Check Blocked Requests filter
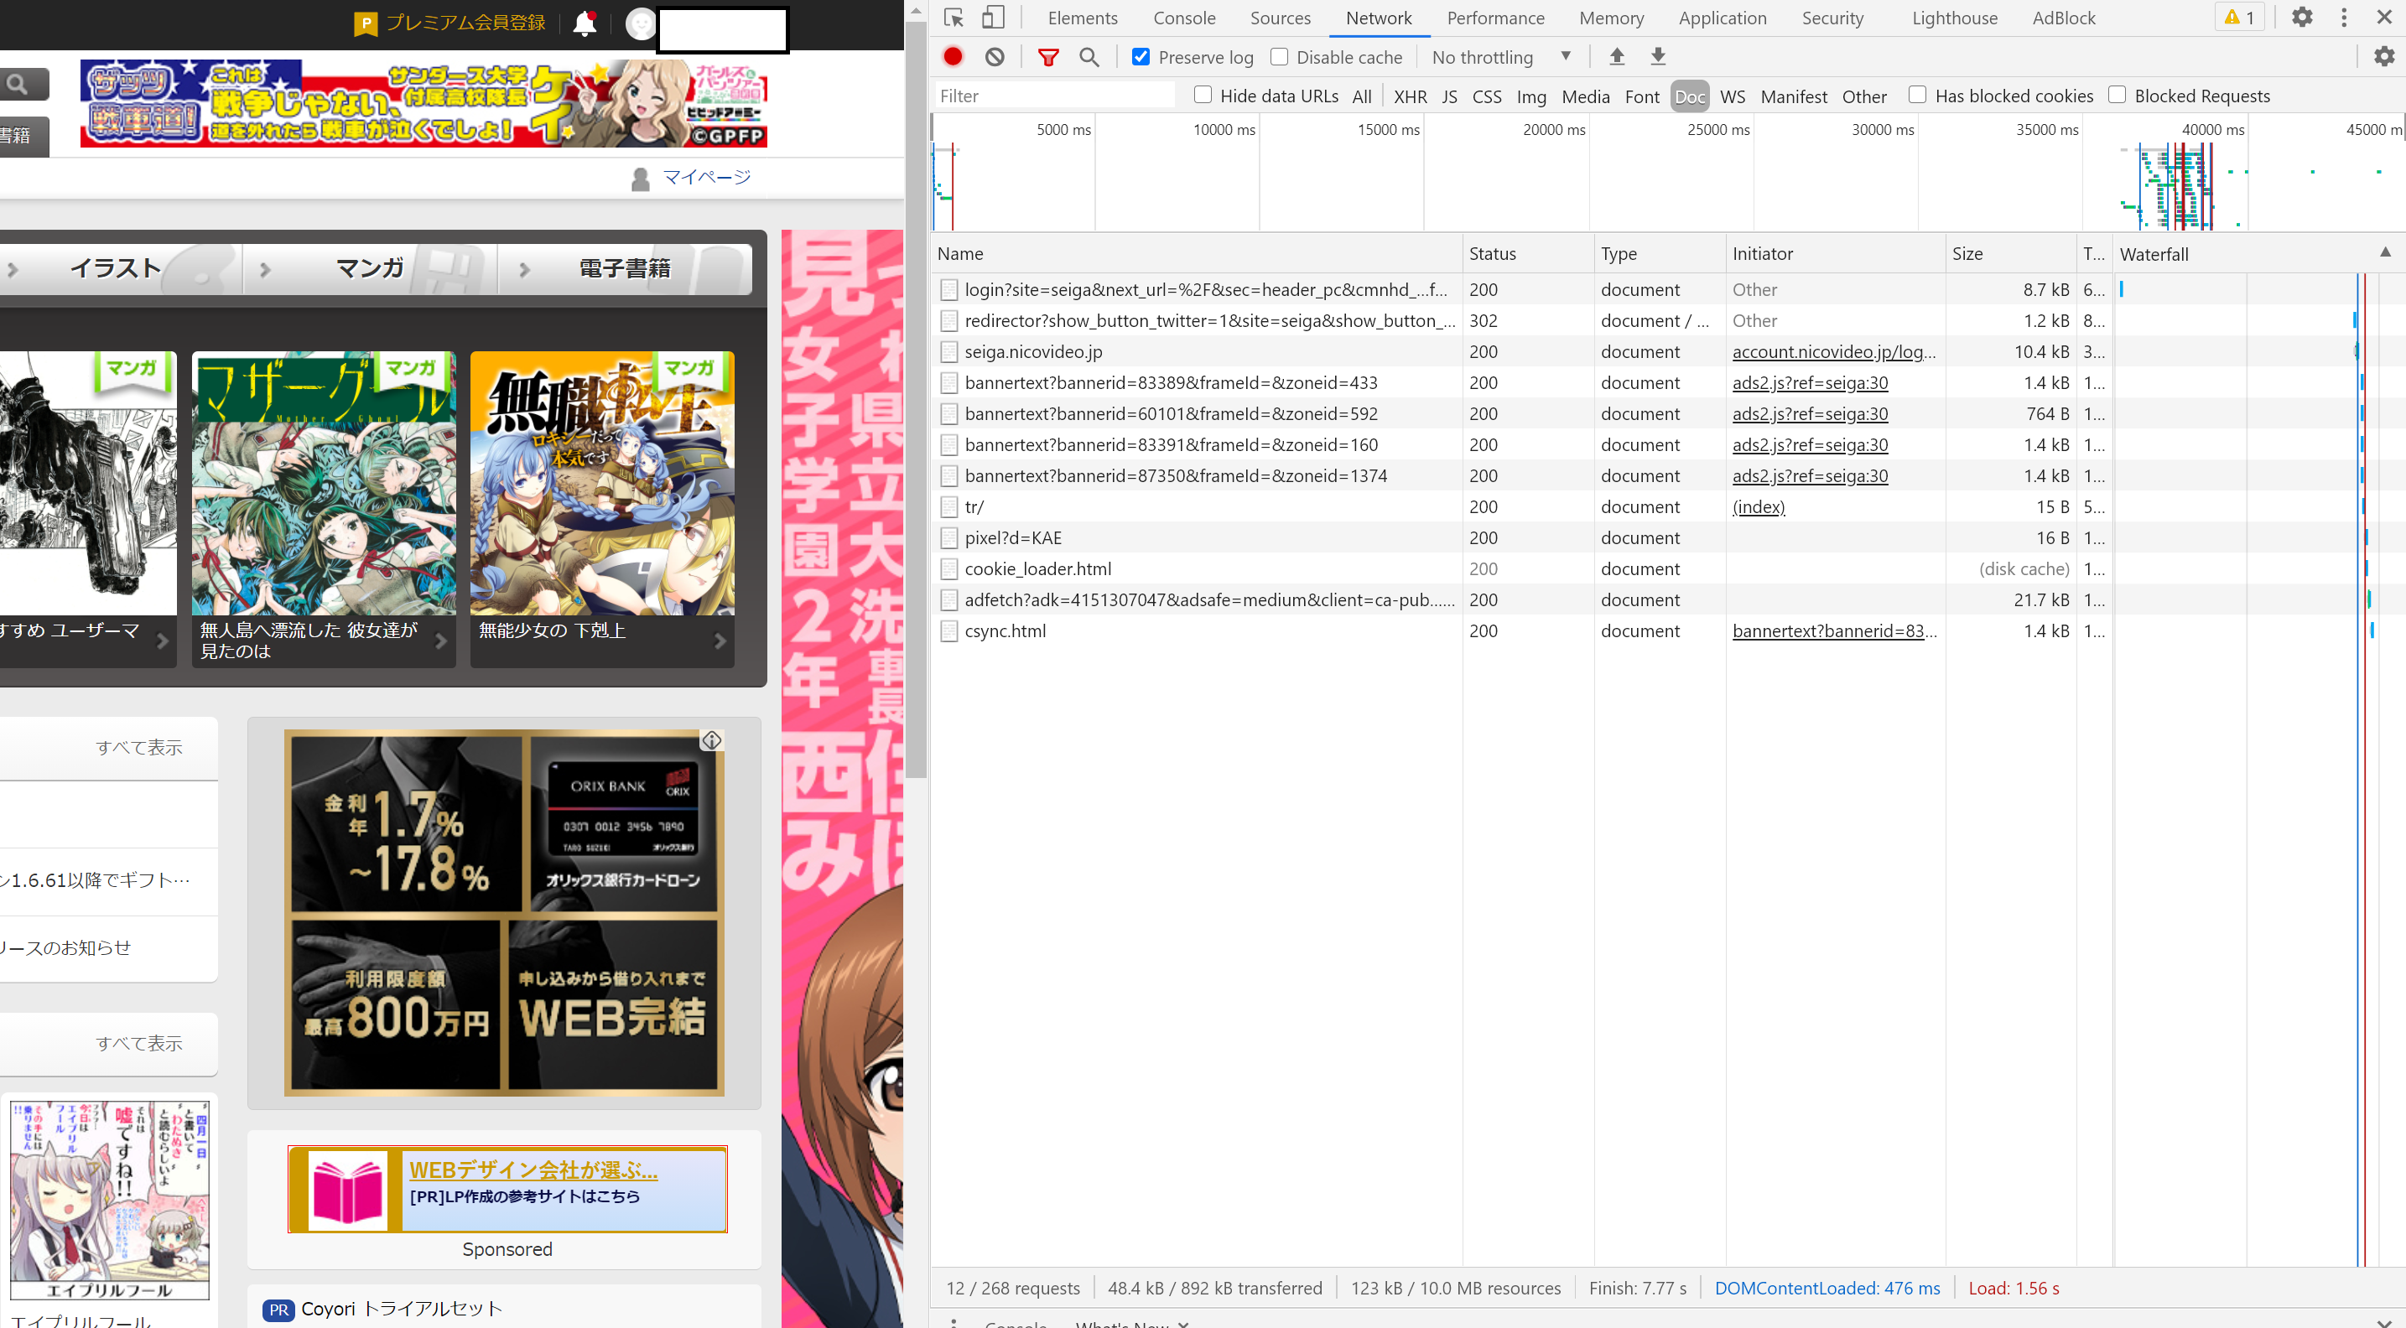 (2118, 95)
